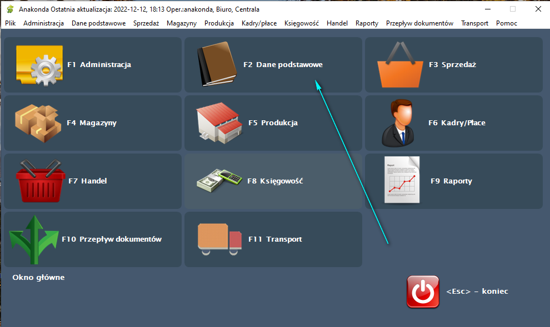Select the cardboard boxes Magazyny icon
Image resolution: width=550 pixels, height=327 pixels.
pyautogui.click(x=38, y=123)
